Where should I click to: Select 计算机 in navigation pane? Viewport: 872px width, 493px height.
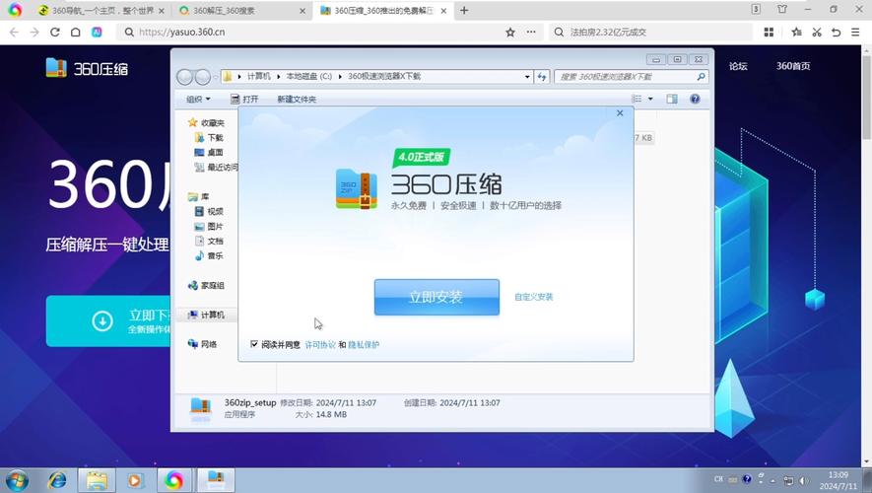206,315
